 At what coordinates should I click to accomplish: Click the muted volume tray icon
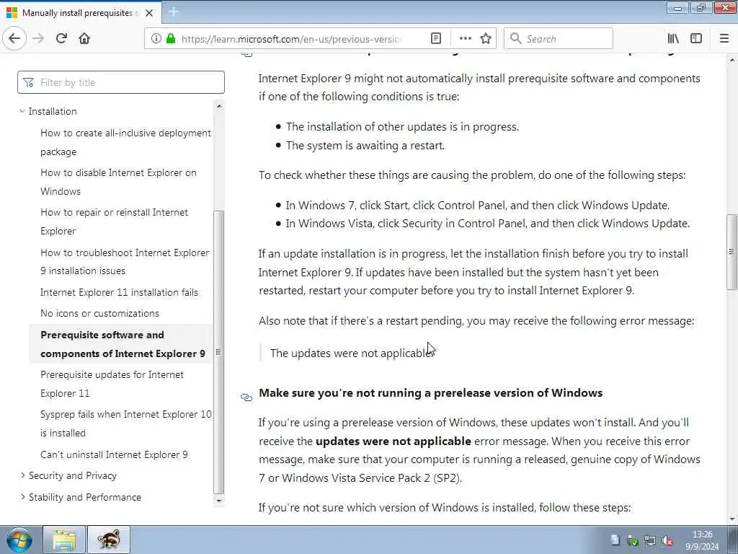coord(667,541)
